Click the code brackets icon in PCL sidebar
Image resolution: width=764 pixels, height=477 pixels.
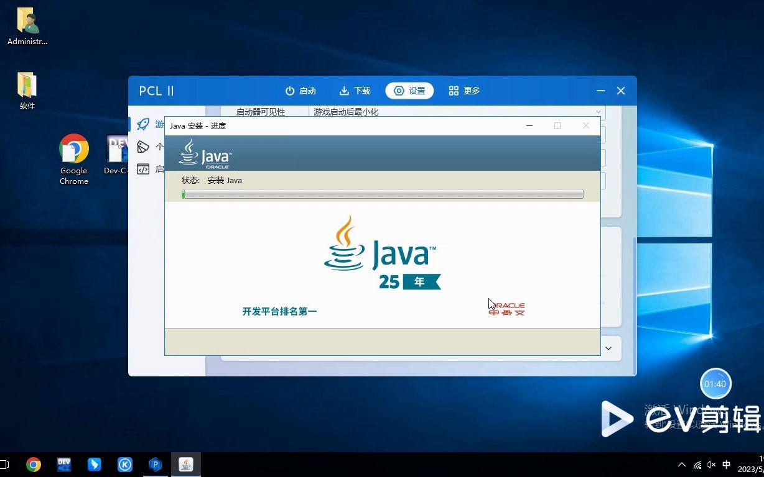(x=143, y=169)
